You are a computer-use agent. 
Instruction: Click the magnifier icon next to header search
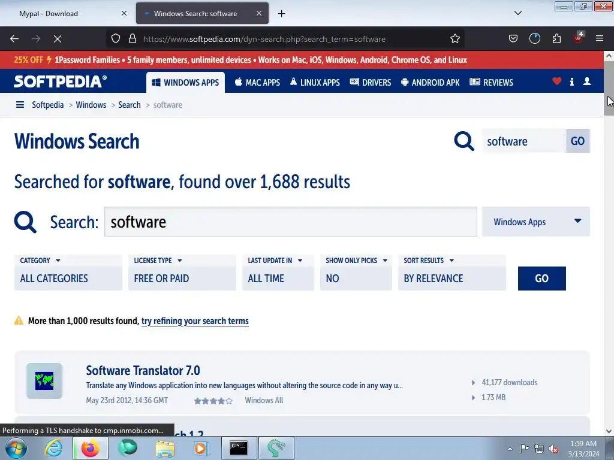click(464, 141)
